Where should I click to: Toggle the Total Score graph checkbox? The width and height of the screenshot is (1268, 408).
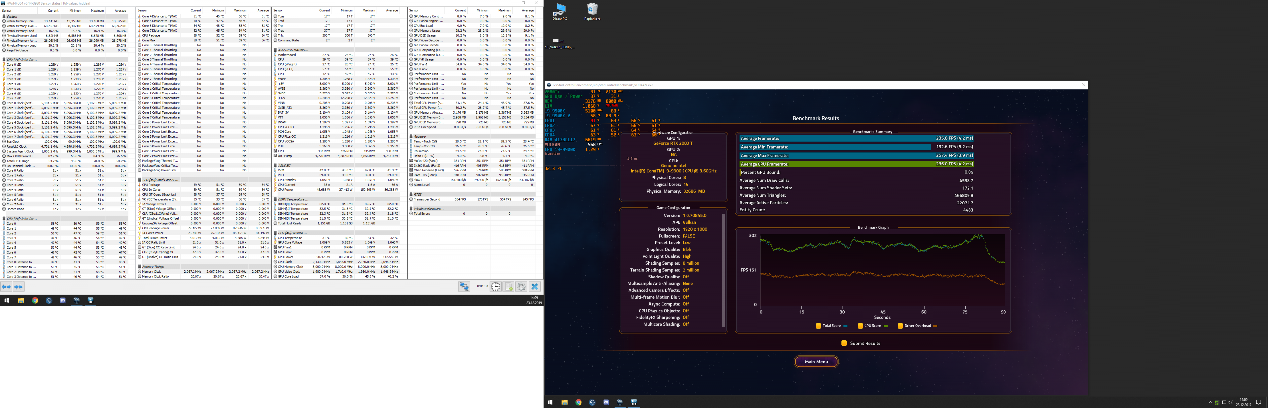coord(819,326)
